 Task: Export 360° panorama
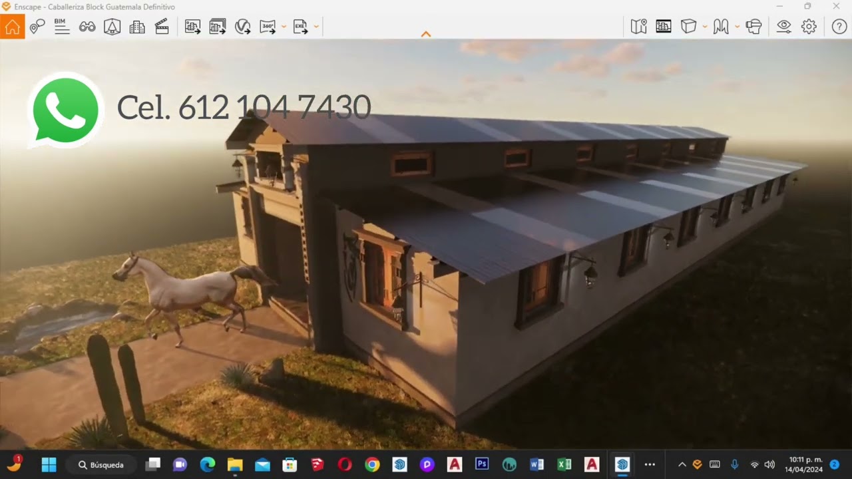coord(268,27)
